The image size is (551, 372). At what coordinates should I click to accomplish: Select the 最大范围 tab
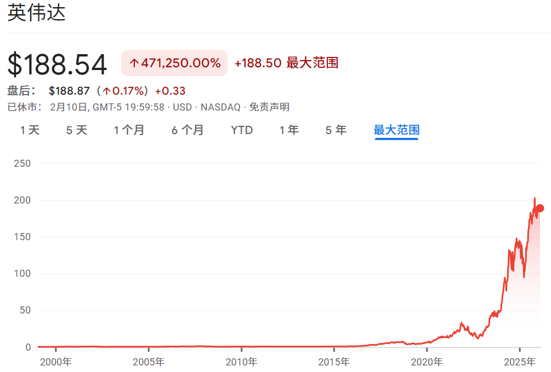396,130
